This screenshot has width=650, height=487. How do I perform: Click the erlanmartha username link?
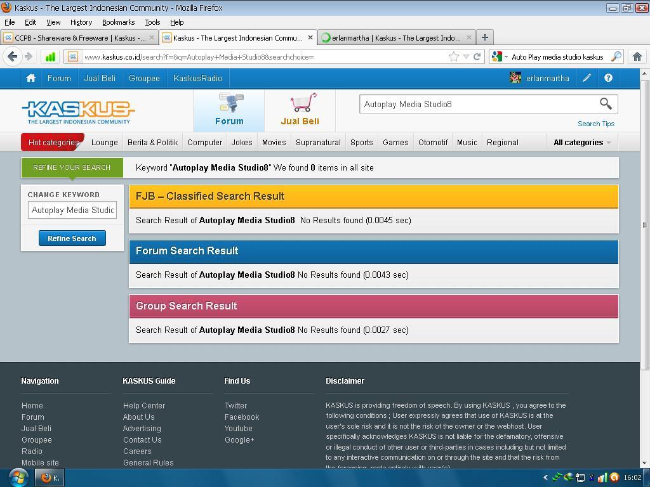pos(547,78)
